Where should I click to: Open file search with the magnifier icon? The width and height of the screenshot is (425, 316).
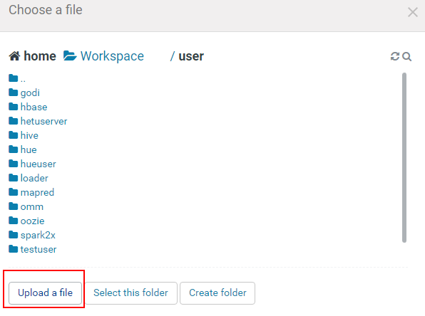407,56
